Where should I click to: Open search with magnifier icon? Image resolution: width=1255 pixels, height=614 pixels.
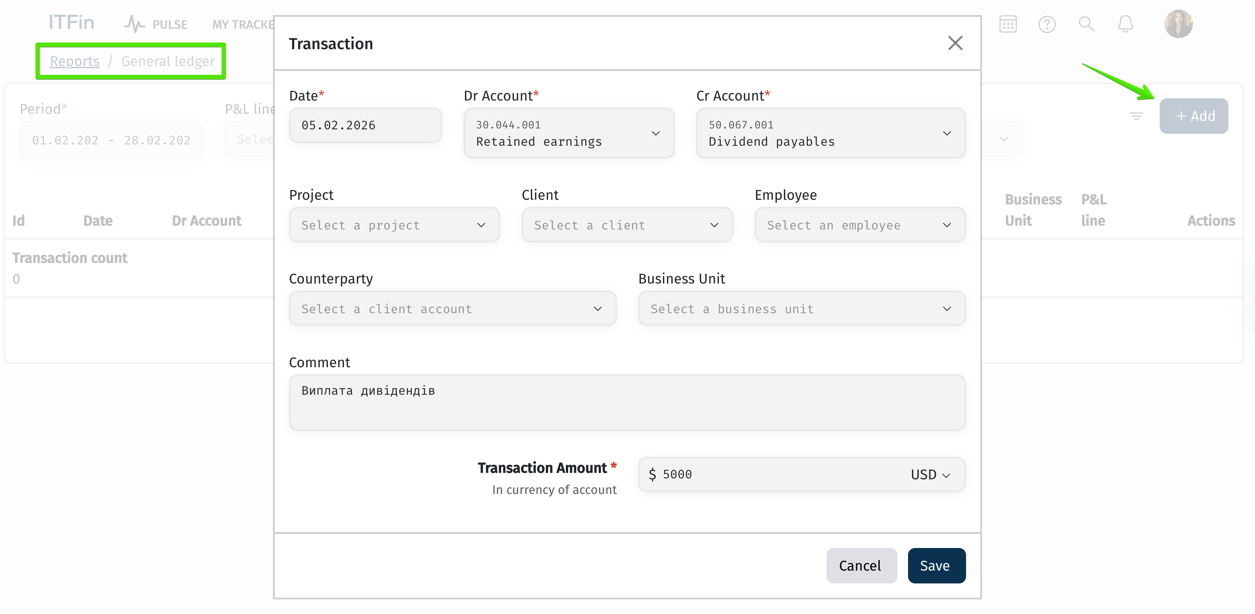[1086, 24]
